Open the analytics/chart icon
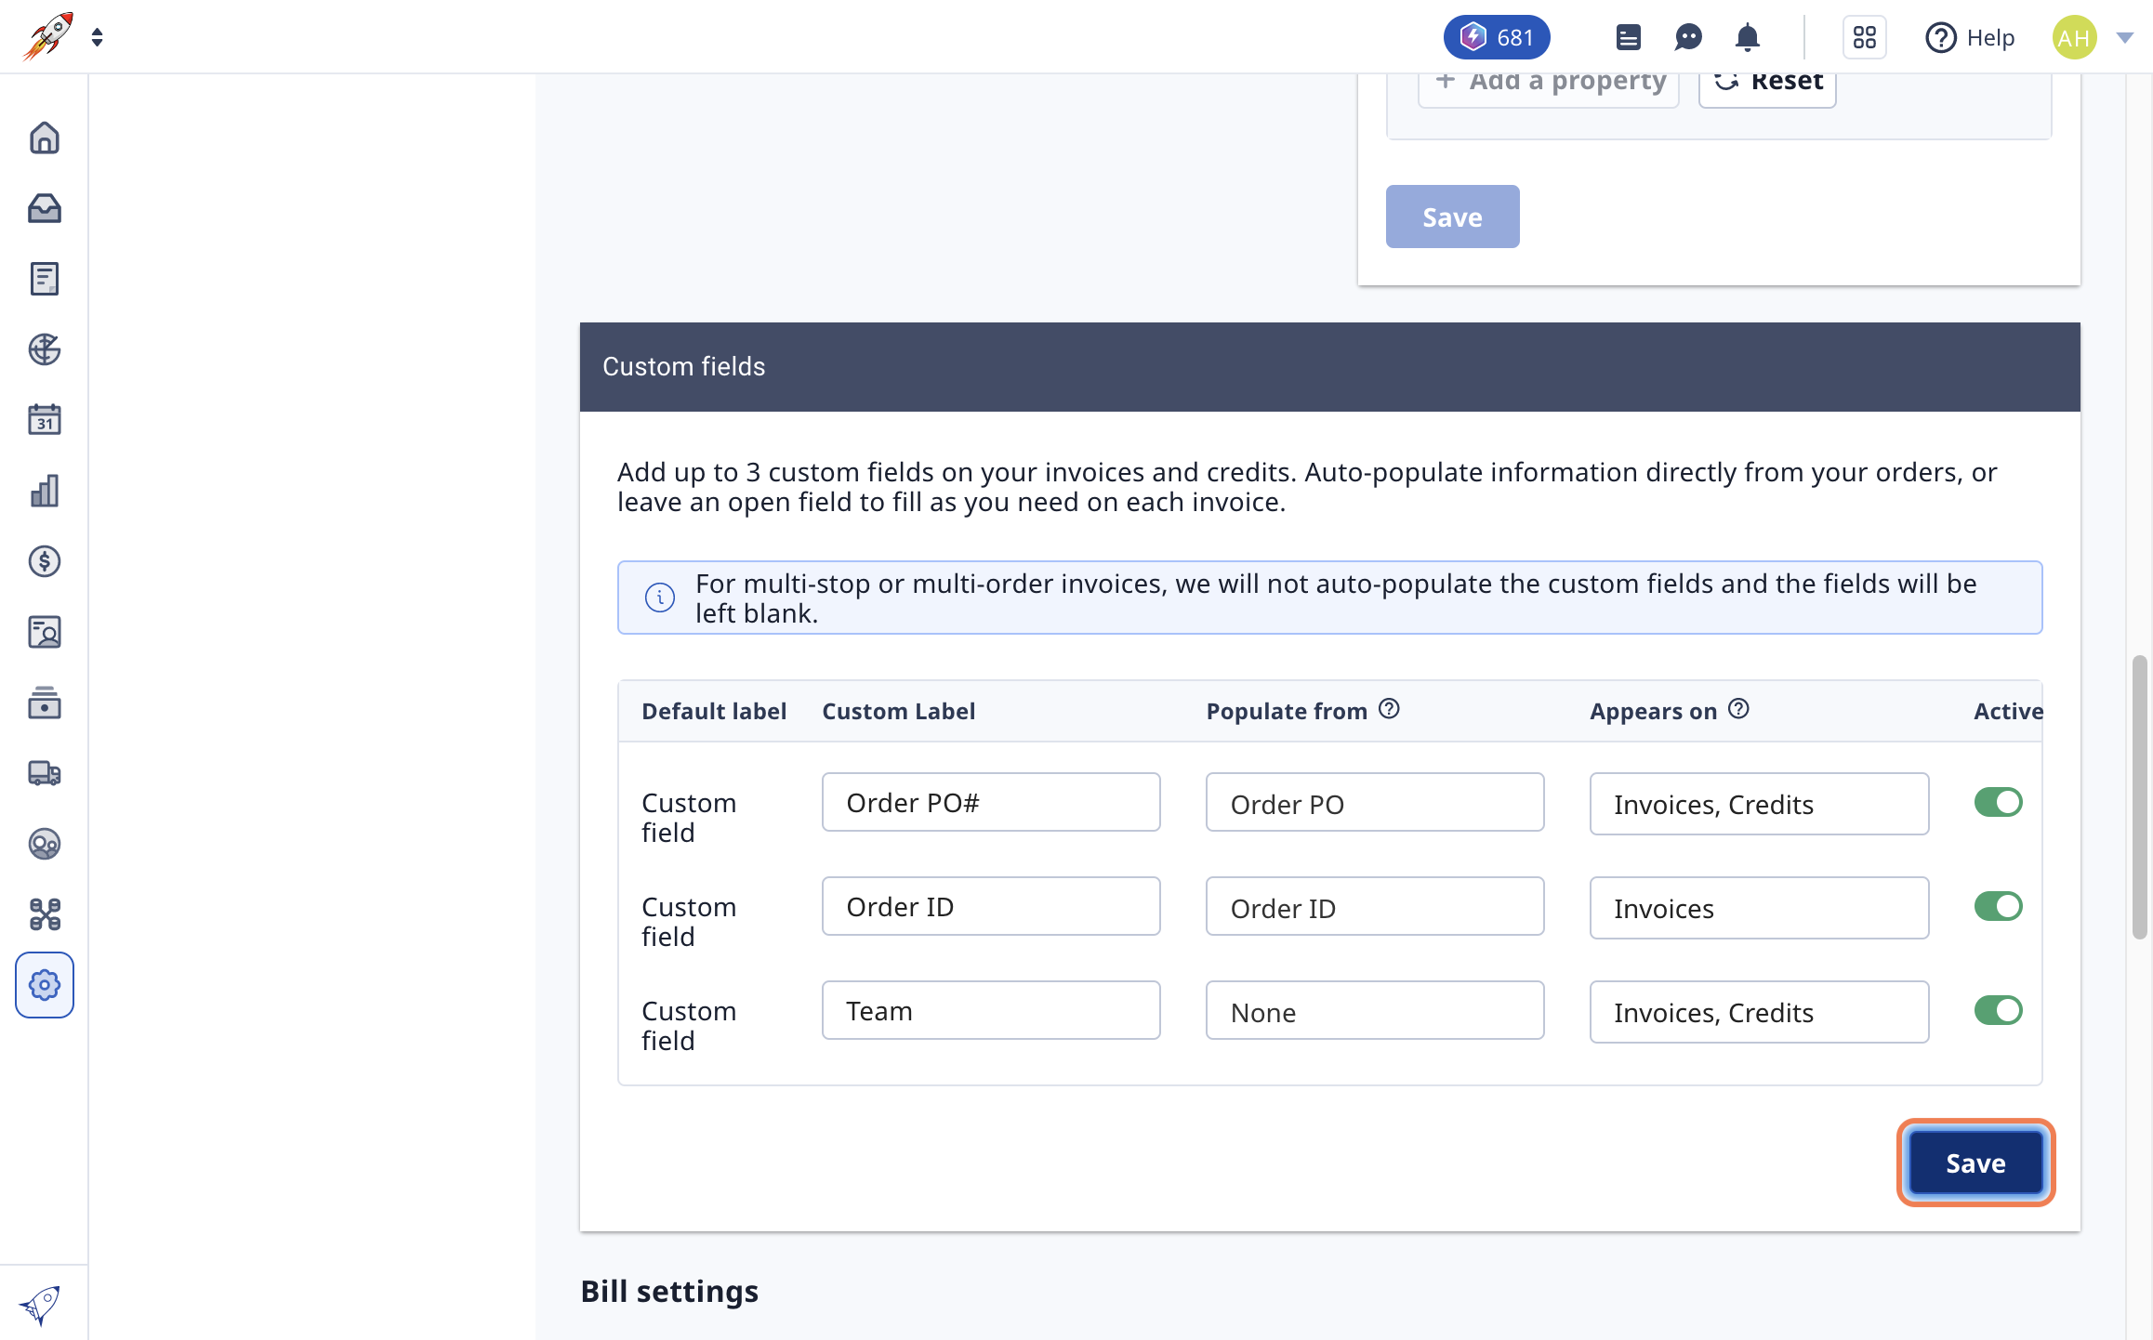This screenshot has height=1340, width=2153. pyautogui.click(x=45, y=491)
